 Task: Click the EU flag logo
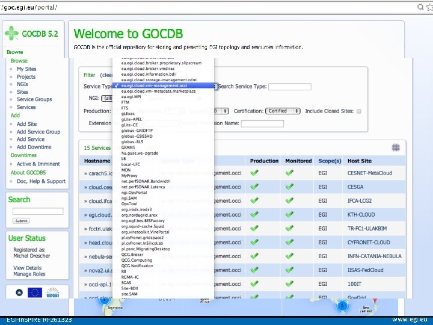click(x=35, y=292)
